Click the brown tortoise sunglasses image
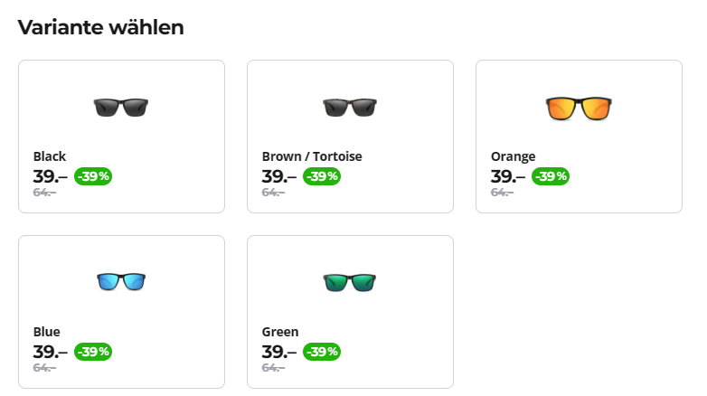Image resolution: width=707 pixels, height=396 pixels. point(350,108)
